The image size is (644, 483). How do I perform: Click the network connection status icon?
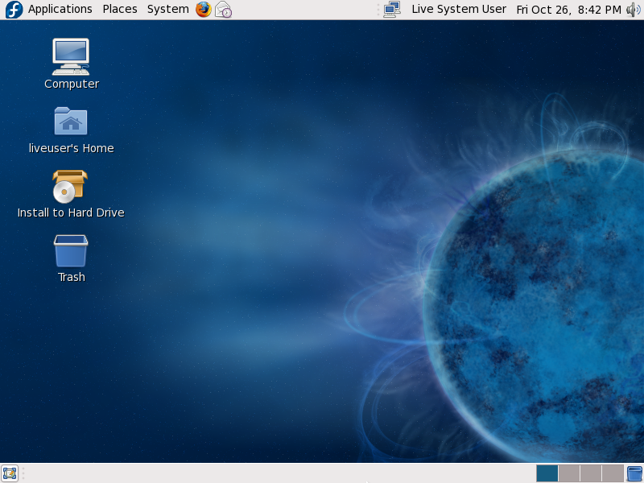pyautogui.click(x=392, y=10)
